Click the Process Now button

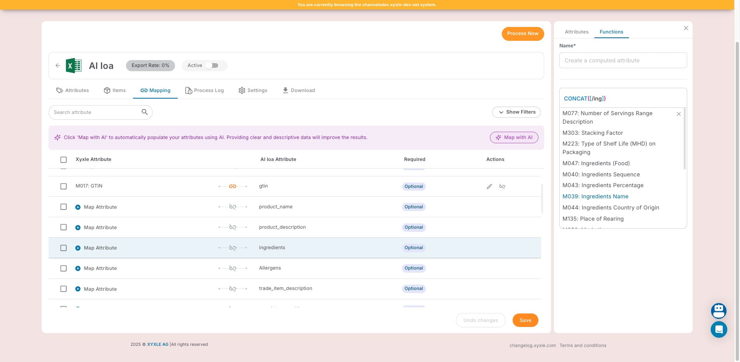tap(522, 34)
